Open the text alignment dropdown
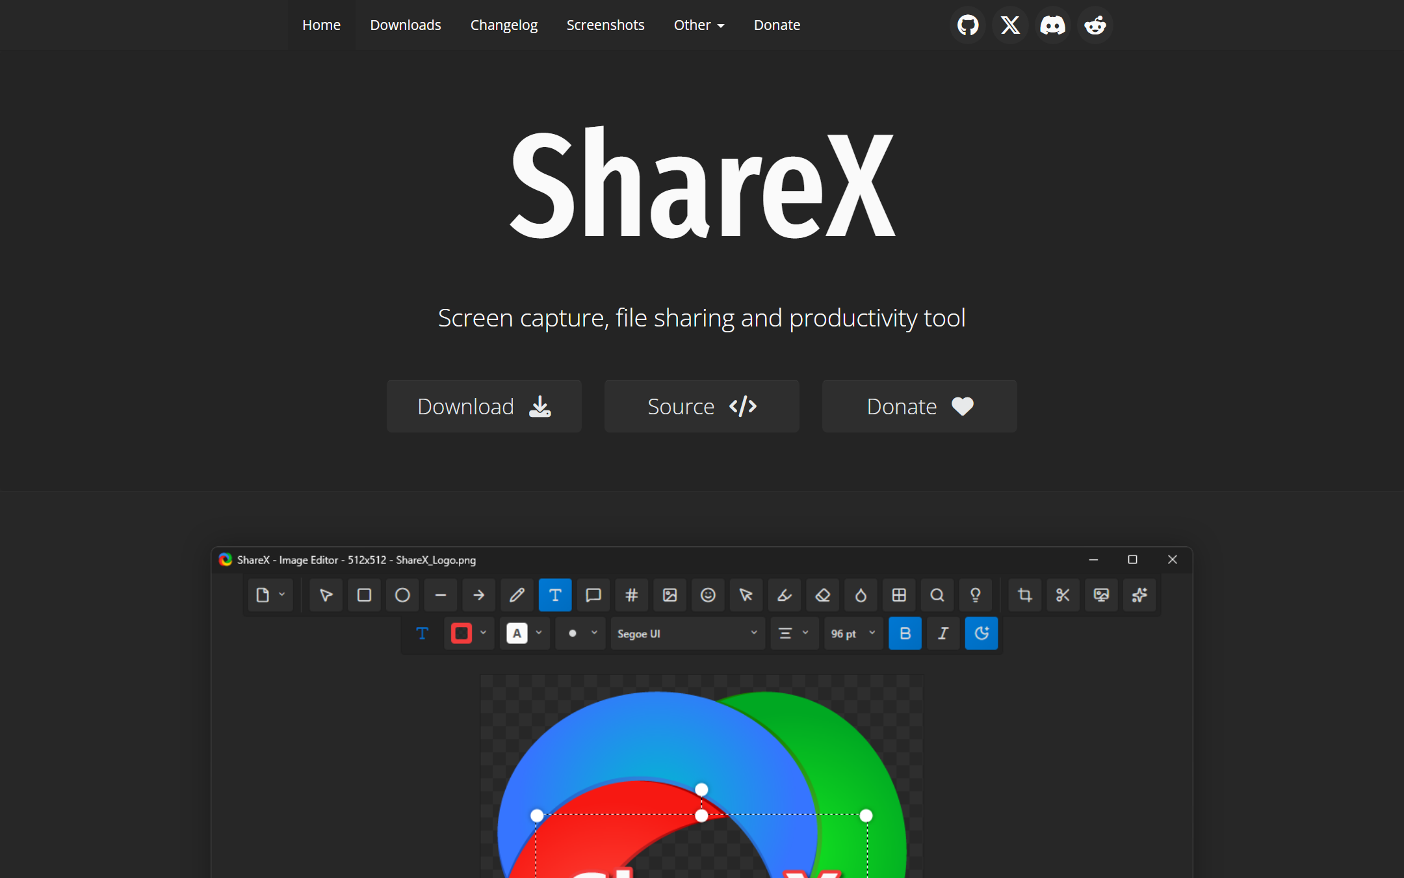This screenshot has width=1404, height=878. [794, 633]
